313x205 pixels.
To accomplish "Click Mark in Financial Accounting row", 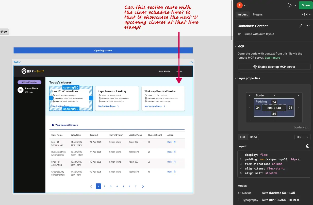I will tap(170, 162).
